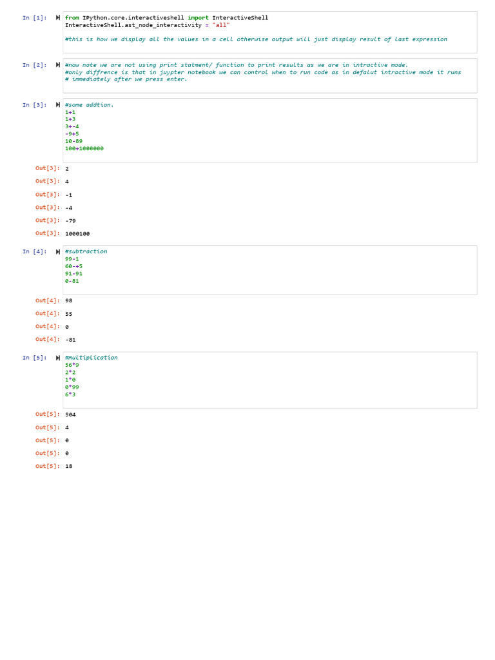Image resolution: width=495 pixels, height=660 pixels.
Task: Click the "# immediately after we press enter." comment
Action: pyautogui.click(x=126, y=79)
